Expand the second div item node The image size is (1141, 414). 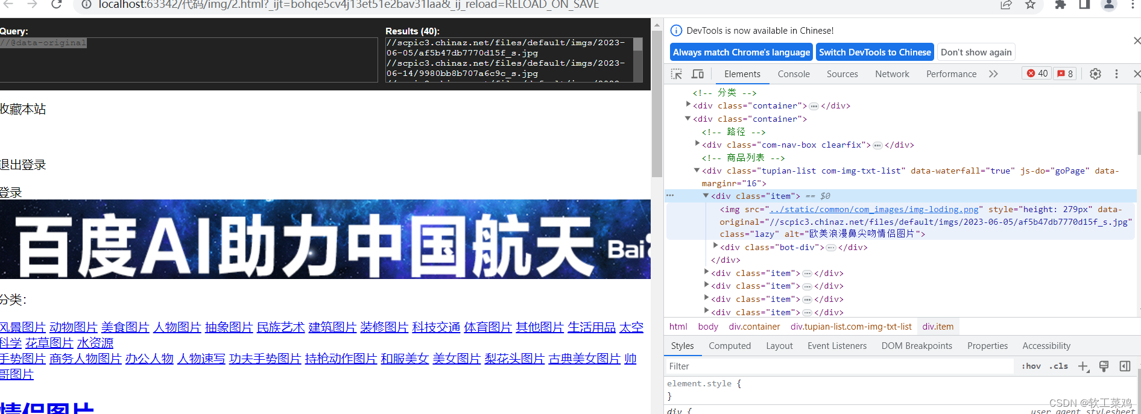(706, 272)
